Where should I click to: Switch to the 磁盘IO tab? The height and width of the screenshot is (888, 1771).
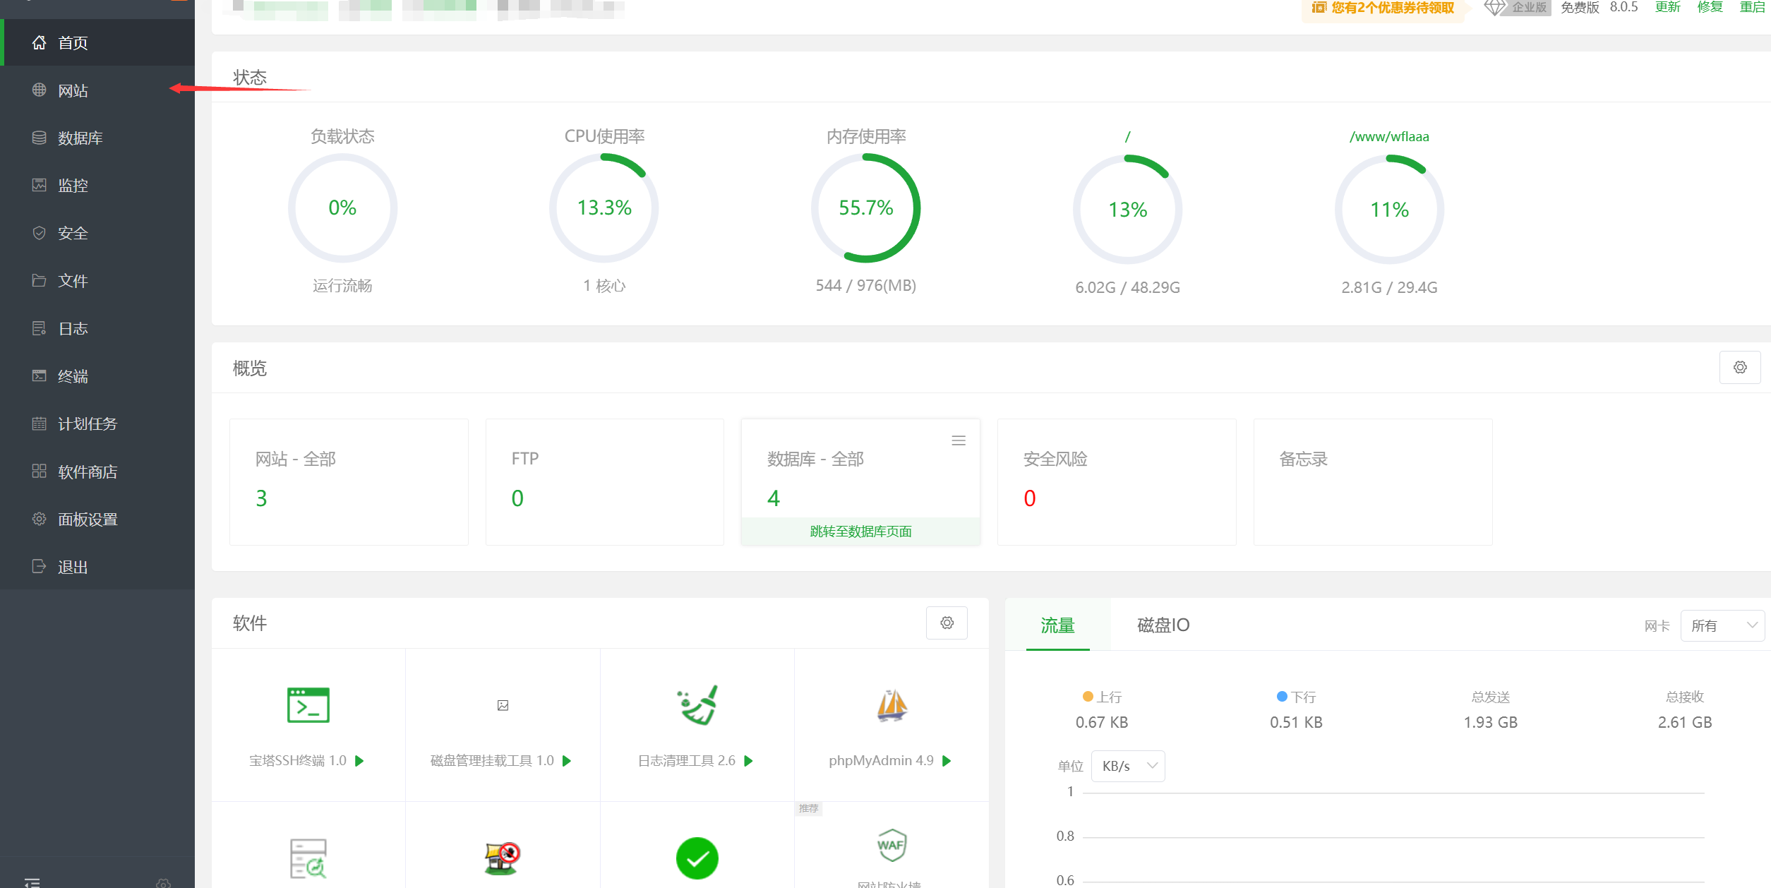1163,625
